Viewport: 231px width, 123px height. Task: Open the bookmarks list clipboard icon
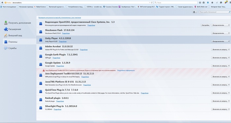204,3
